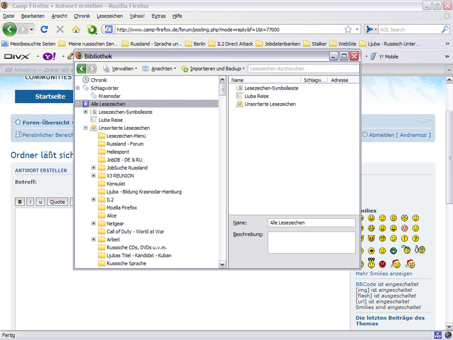Collapse the Unsortierte Lesezeichen tree node
This screenshot has width=453, height=340.
pyautogui.click(x=86, y=128)
